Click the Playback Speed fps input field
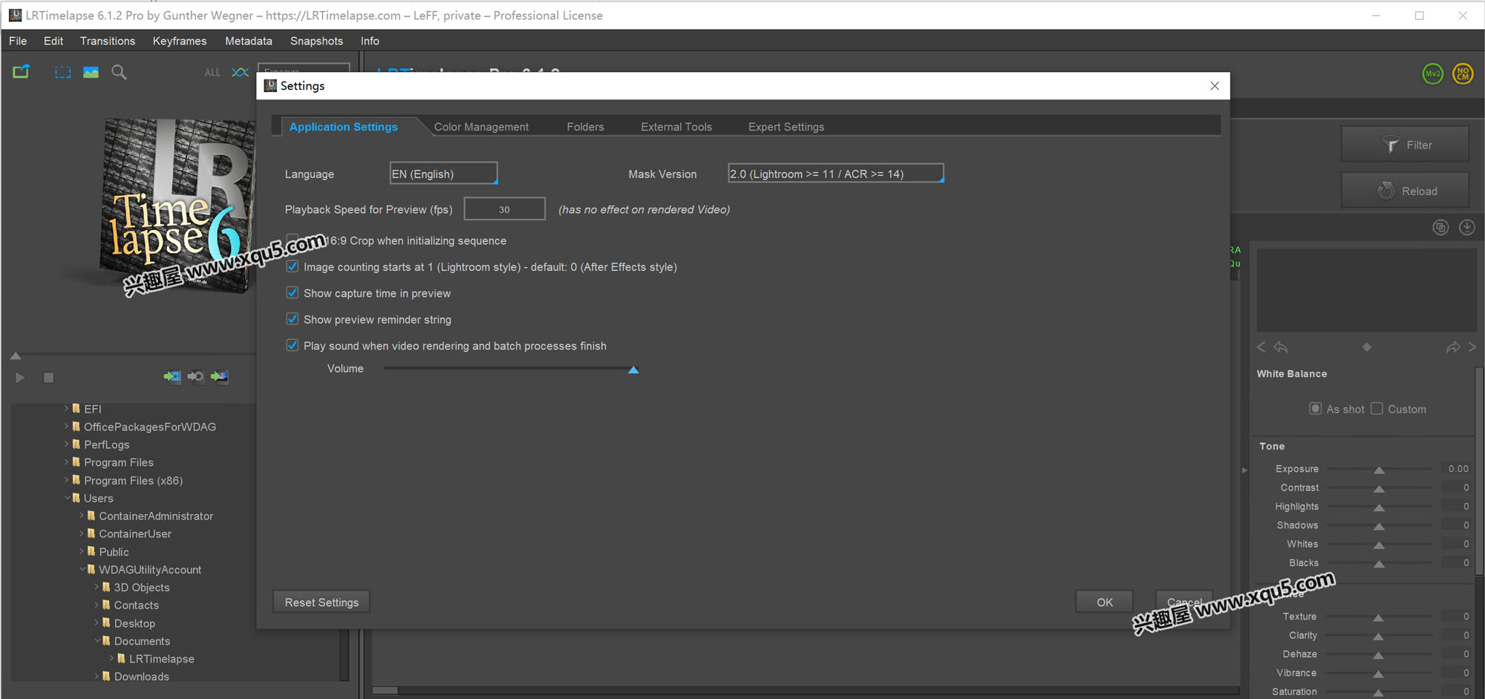This screenshot has width=1485, height=699. (x=505, y=209)
